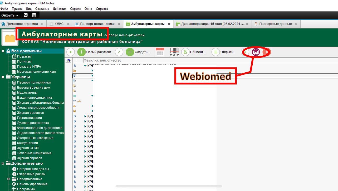Select the view row with the smiley face icon

75,111
